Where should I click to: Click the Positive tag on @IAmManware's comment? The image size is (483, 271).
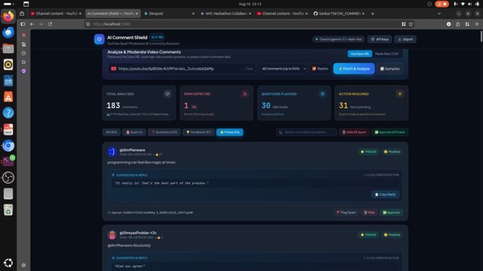click(392, 151)
